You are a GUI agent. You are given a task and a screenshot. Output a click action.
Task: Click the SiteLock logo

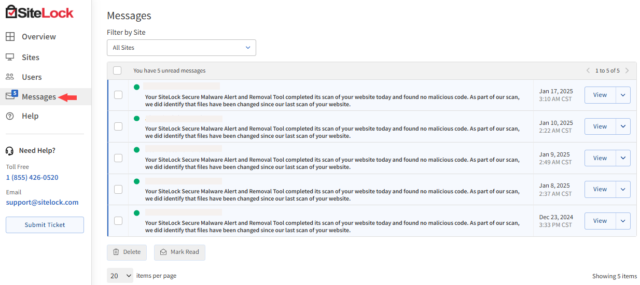(x=39, y=12)
